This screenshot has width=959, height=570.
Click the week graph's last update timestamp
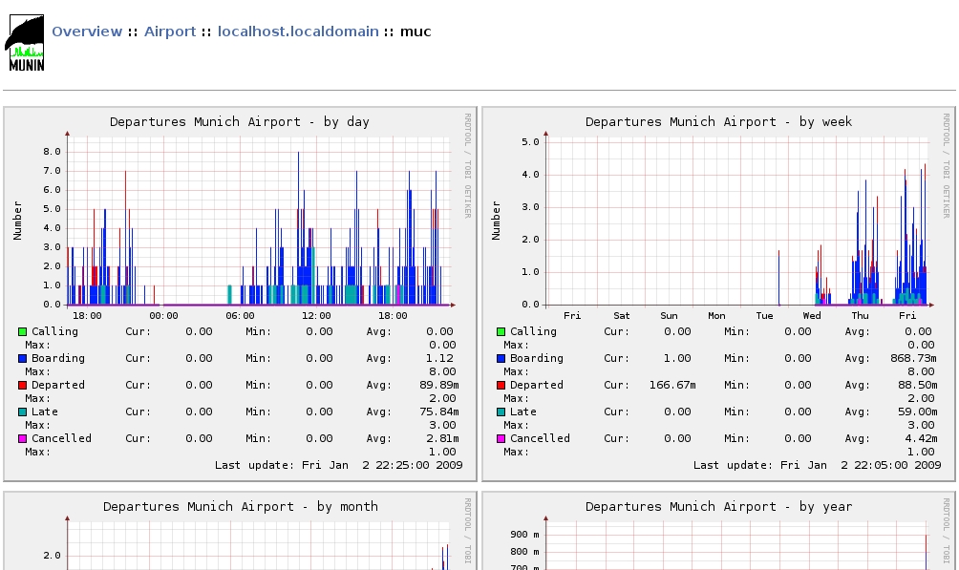pyautogui.click(x=817, y=465)
